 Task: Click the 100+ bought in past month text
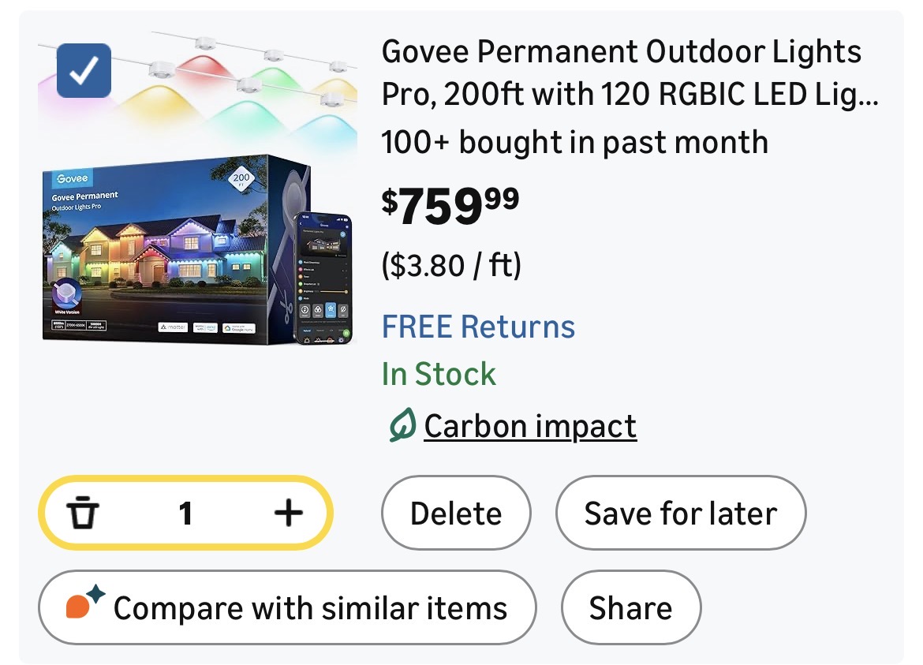pos(574,143)
